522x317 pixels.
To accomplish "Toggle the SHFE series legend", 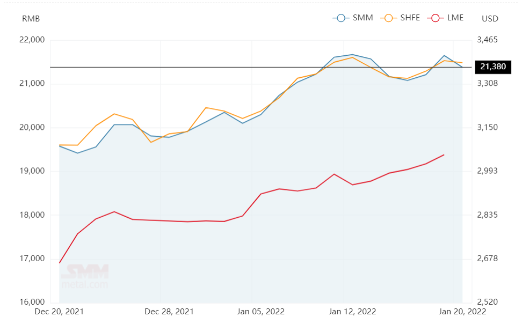I will click(x=400, y=18).
